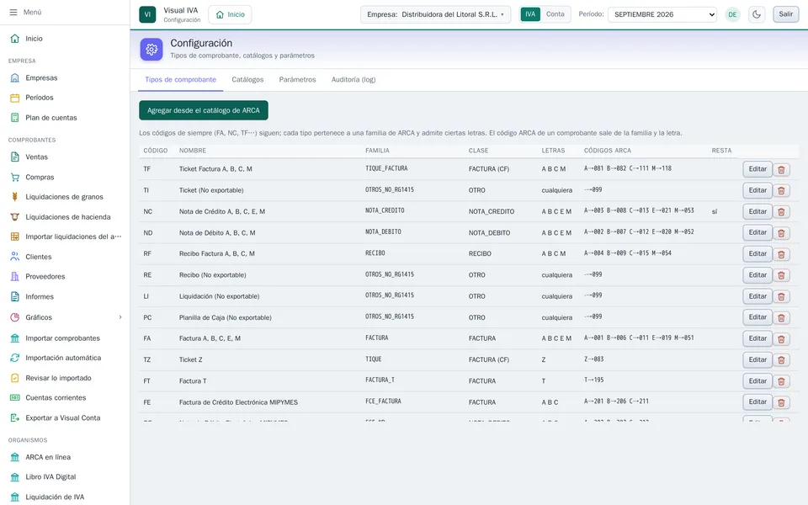Select 'Liquidación (No exportable)' name cell
Viewport: 808px width, 505px height.
click(x=220, y=296)
